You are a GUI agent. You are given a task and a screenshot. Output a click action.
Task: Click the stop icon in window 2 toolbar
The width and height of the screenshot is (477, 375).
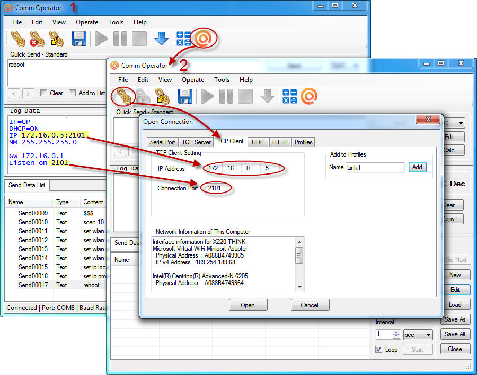245,96
